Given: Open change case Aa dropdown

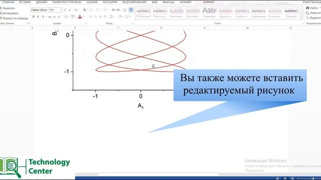Looking at the screenshot, I should tap(76, 10).
